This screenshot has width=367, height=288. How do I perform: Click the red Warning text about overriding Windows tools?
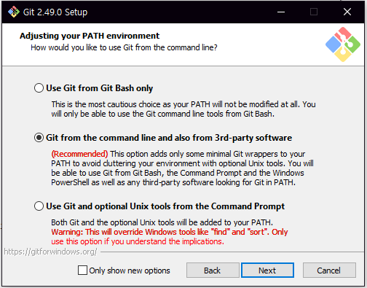coord(170,237)
